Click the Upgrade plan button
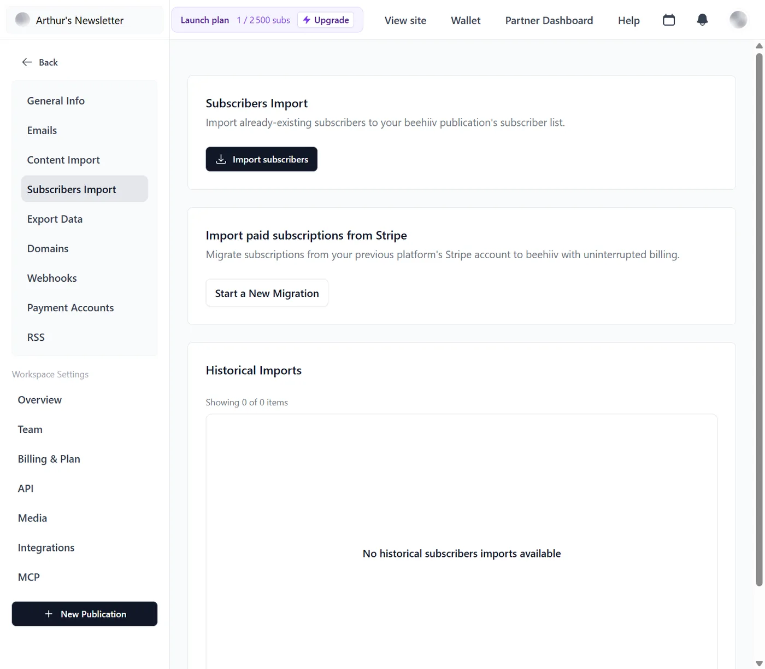Image resolution: width=765 pixels, height=669 pixels. click(x=326, y=20)
